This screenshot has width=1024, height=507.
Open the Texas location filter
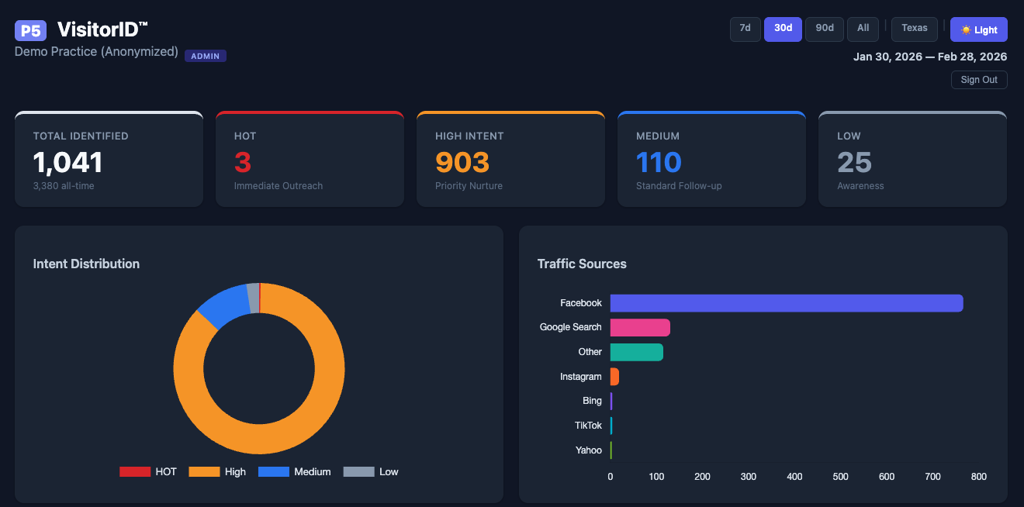pos(914,28)
